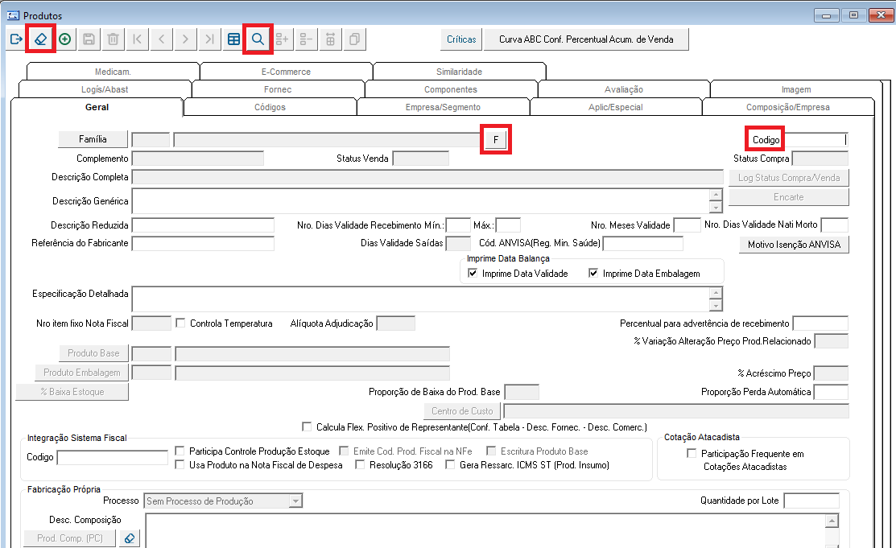The height and width of the screenshot is (548, 896).
Task: Open the Similaridade tab
Action: point(459,72)
